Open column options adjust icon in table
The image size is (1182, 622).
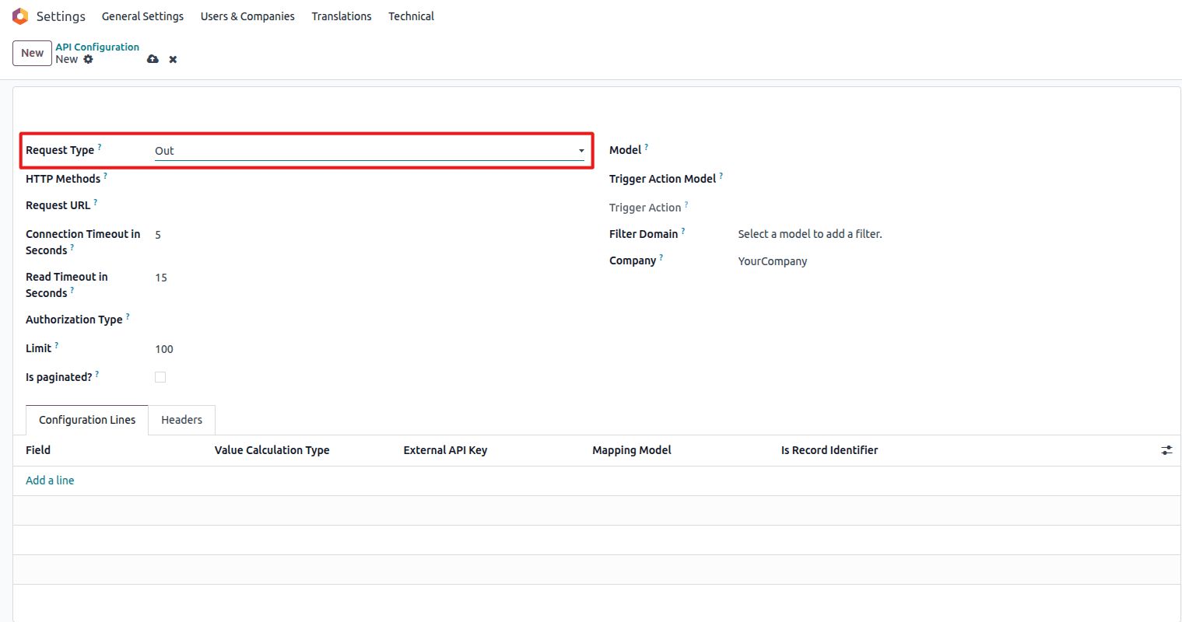click(1166, 450)
